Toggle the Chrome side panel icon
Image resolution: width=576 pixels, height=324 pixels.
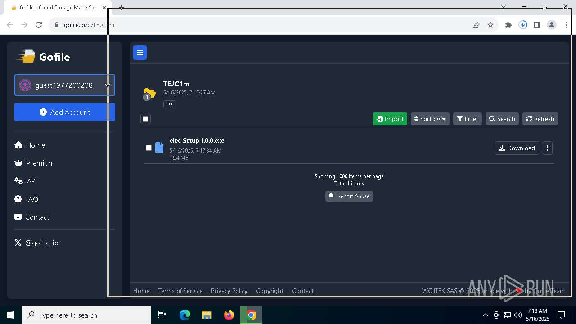537,25
